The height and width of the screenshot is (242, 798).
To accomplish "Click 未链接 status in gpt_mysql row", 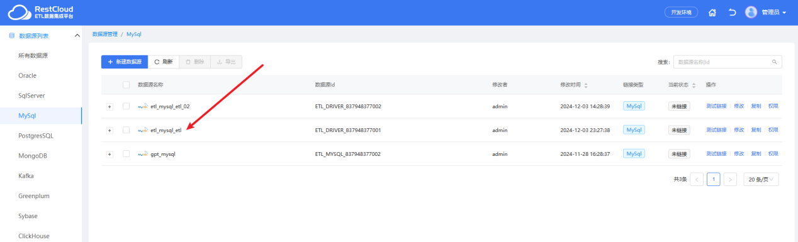I will coord(679,154).
